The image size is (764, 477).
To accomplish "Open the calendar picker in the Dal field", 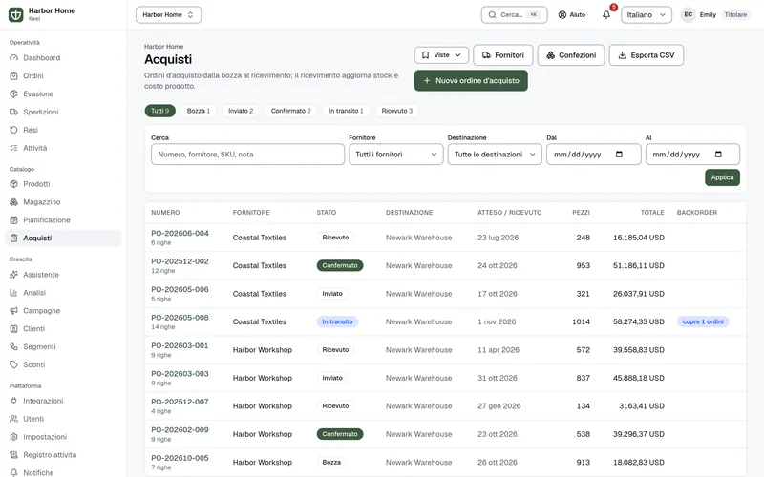I will click(x=619, y=155).
